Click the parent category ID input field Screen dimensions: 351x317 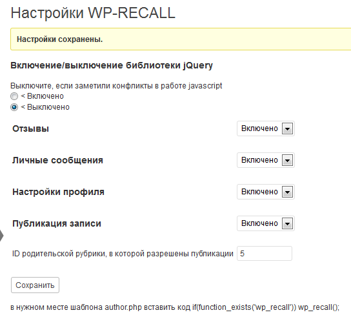tap(265, 254)
